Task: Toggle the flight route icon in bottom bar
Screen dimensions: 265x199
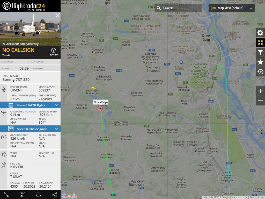Action: (6, 195)
